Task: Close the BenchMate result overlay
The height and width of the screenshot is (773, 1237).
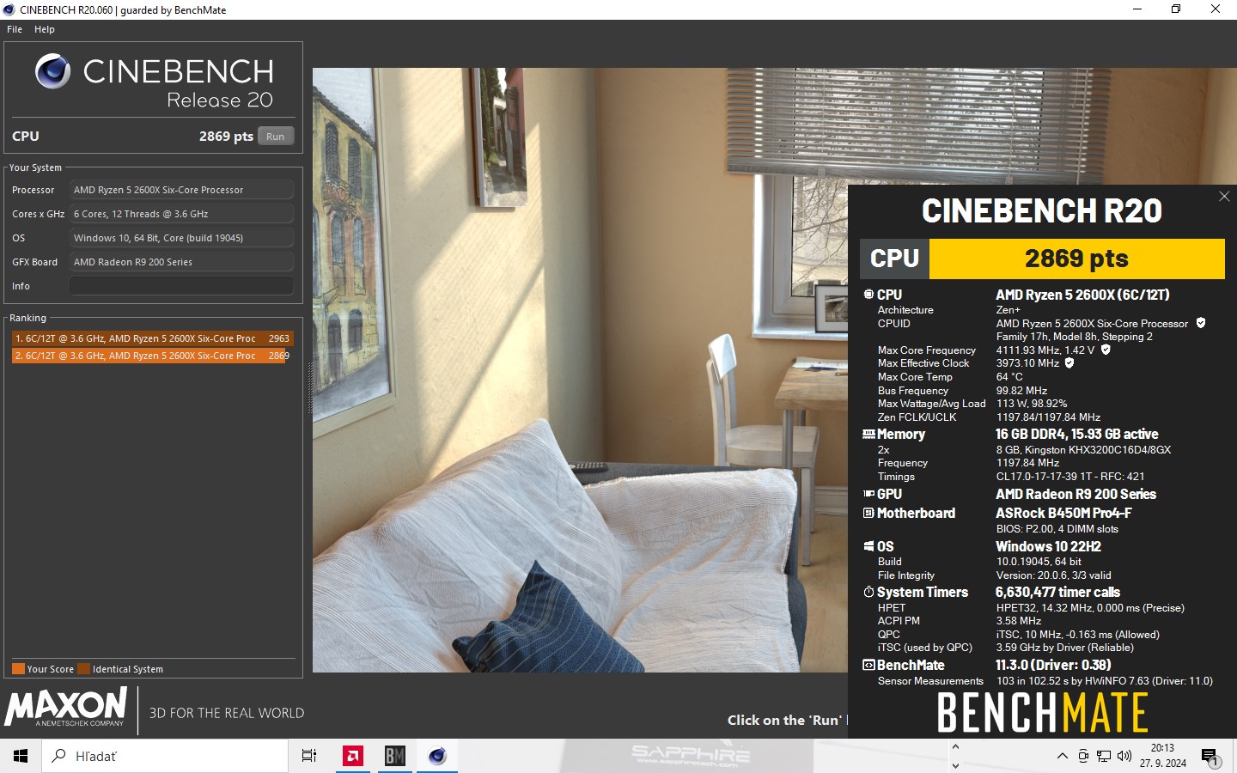Action: tap(1224, 197)
